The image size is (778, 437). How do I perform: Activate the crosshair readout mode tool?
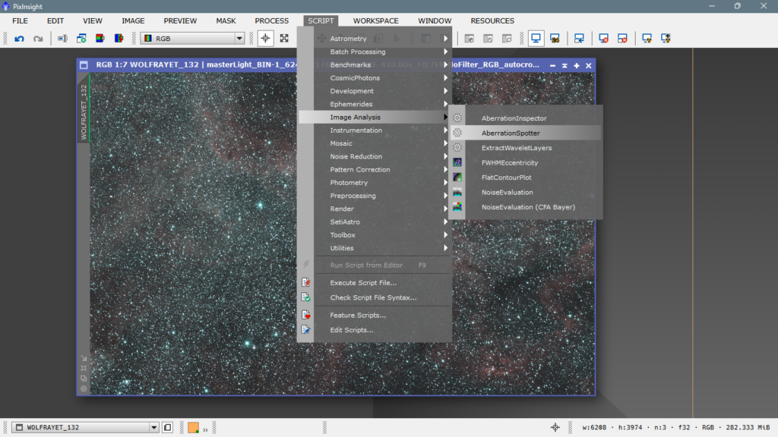point(265,39)
